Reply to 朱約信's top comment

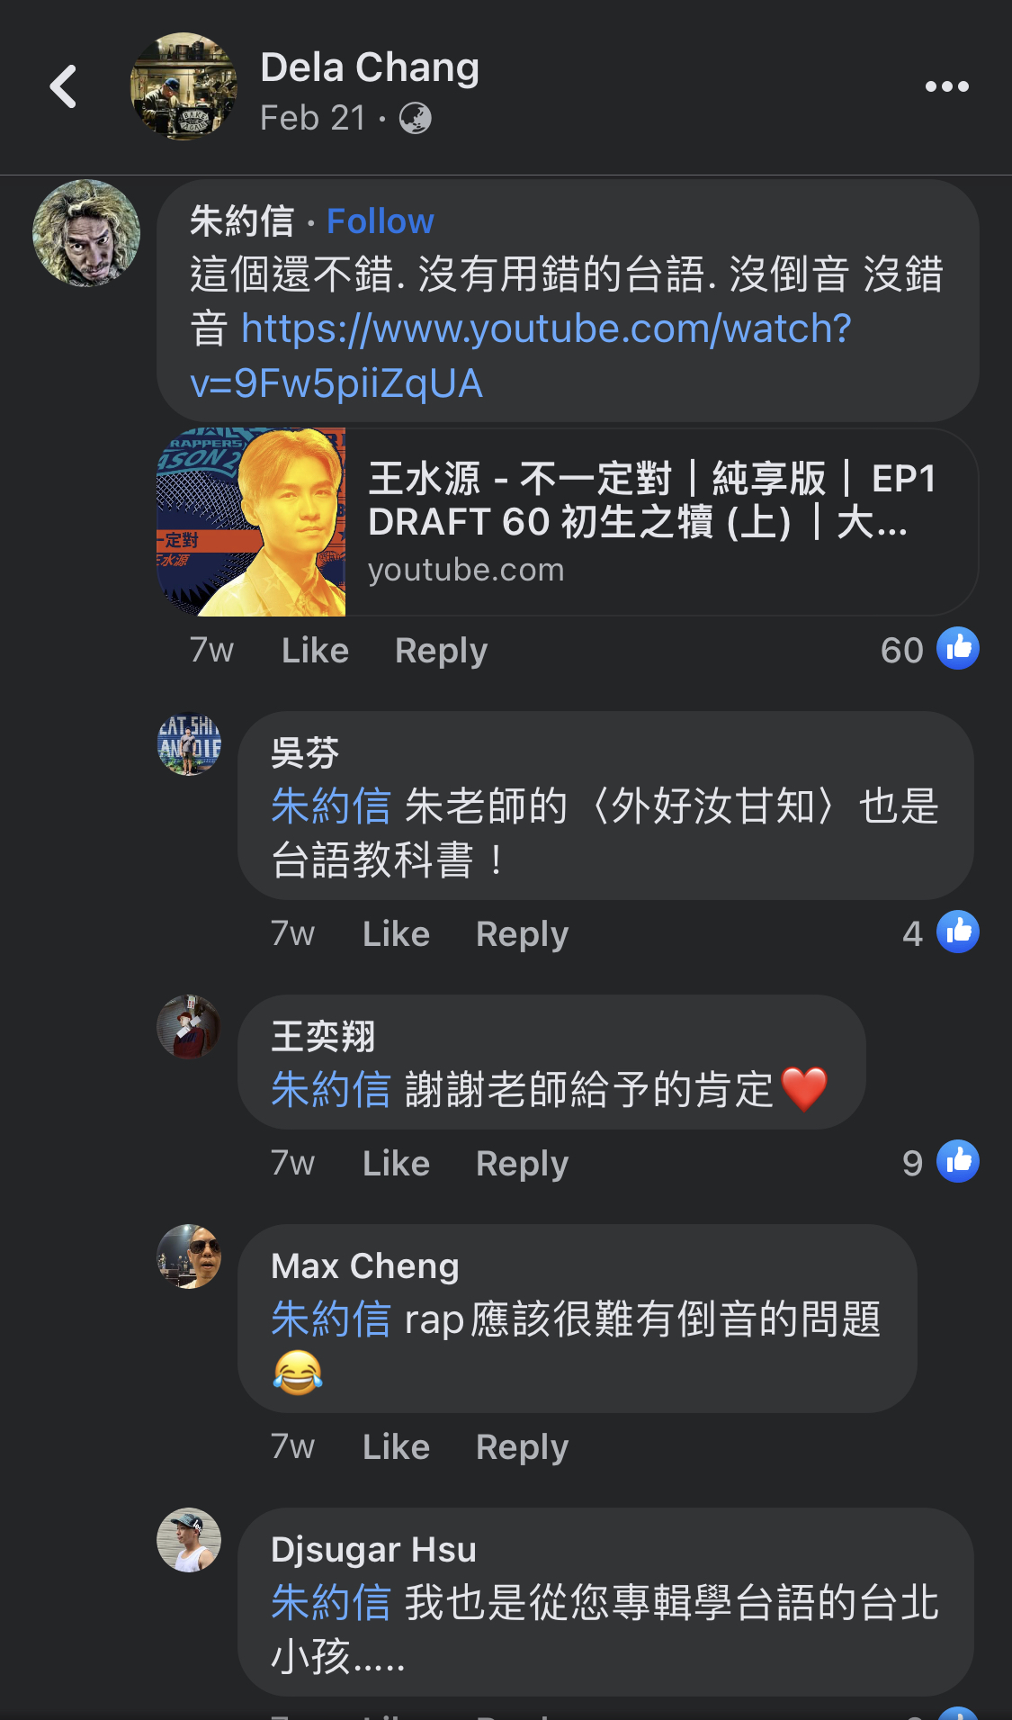pos(441,651)
